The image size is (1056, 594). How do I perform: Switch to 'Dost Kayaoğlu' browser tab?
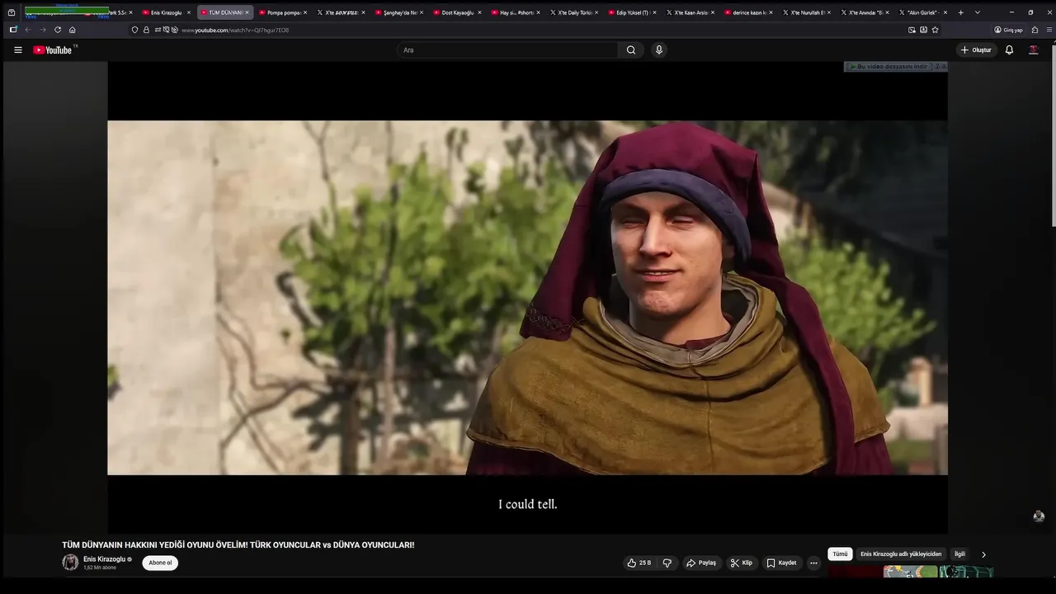[457, 12]
